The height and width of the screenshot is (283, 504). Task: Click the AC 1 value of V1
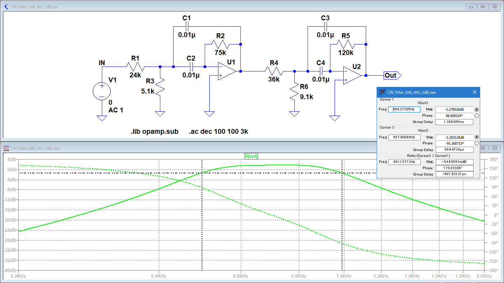point(116,110)
